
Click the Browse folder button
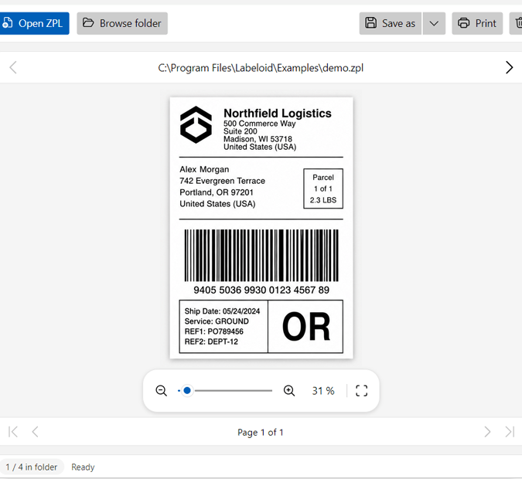[x=122, y=23]
